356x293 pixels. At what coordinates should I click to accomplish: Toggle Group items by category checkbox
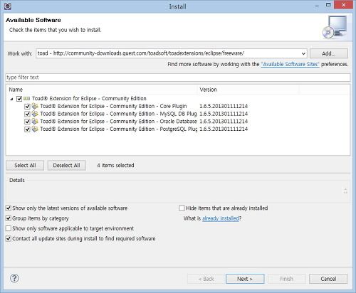click(x=9, y=218)
